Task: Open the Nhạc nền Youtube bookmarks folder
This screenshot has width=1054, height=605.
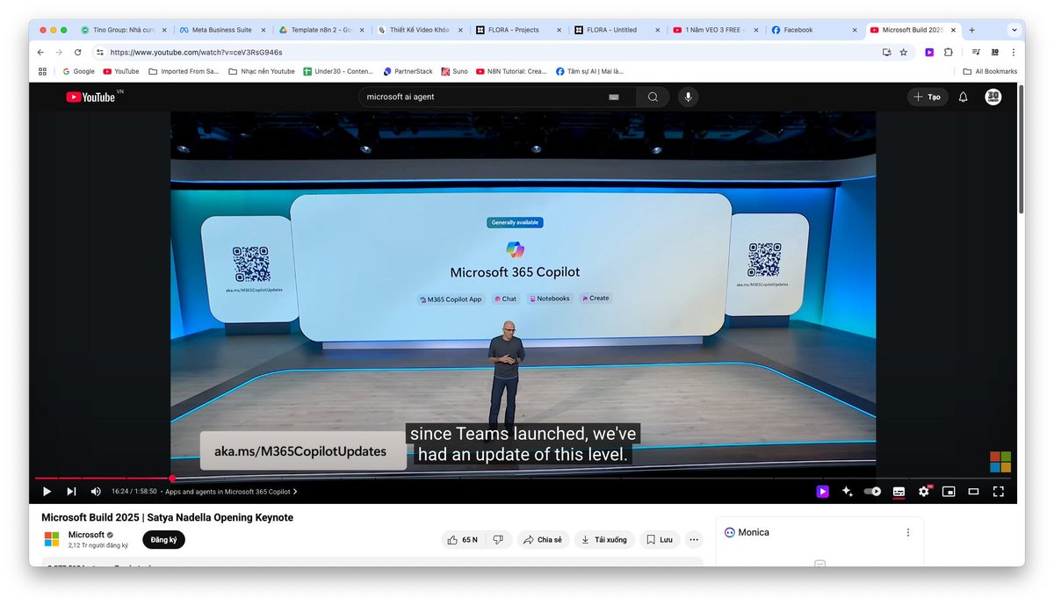Action: click(x=262, y=71)
